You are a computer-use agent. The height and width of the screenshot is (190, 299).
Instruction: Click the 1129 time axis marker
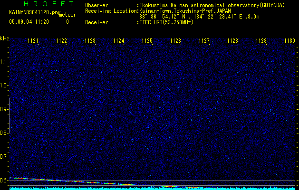pos(261,41)
